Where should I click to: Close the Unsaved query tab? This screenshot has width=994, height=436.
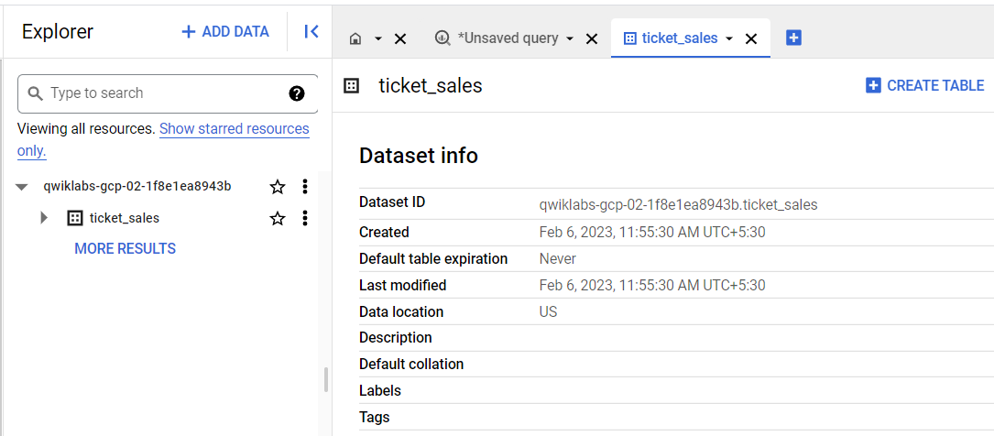pos(592,39)
